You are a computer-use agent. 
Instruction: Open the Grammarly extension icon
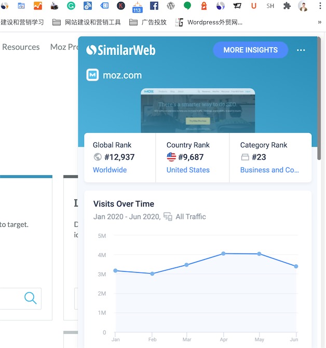click(x=71, y=6)
